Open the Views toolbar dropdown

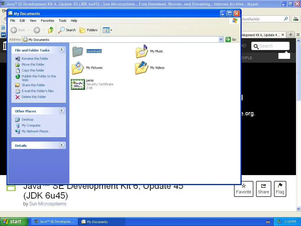tap(107, 30)
